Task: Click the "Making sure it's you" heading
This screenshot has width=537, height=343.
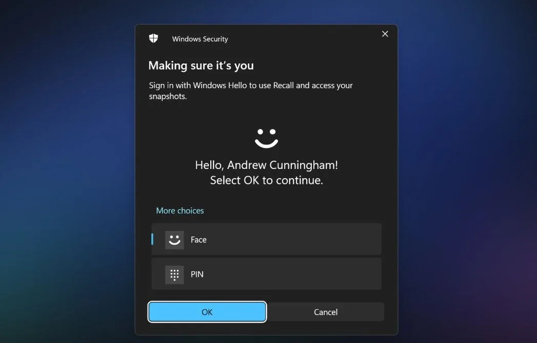Action: point(201,66)
